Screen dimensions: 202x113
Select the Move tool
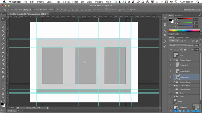coord(3,19)
